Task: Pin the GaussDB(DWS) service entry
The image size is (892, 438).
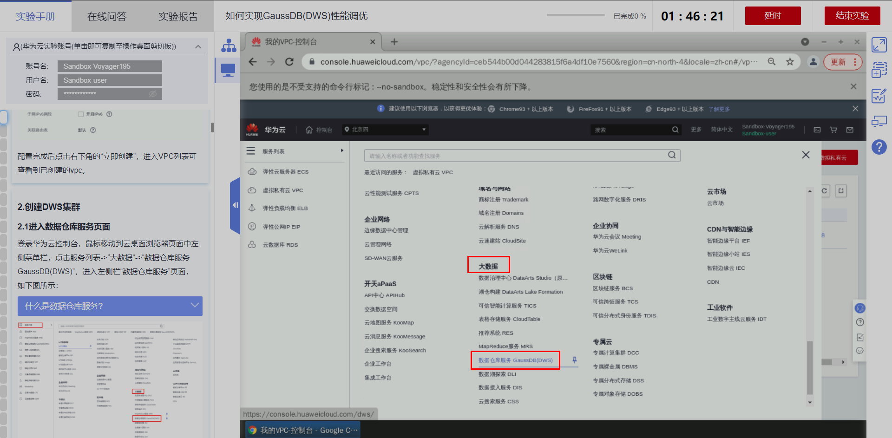Action: (x=575, y=360)
